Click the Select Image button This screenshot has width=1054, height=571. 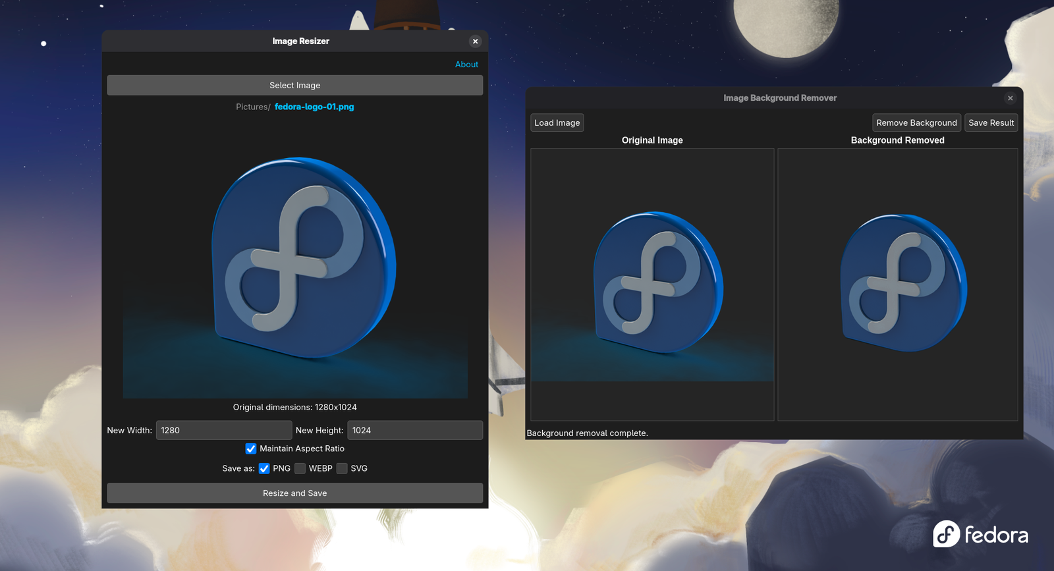click(294, 85)
